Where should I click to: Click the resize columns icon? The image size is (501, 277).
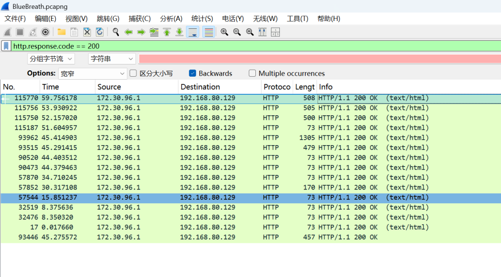tap(275, 32)
